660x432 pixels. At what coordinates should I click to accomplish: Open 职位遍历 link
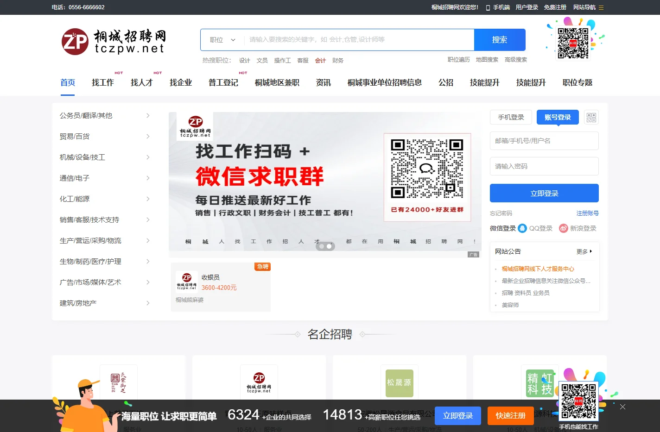pos(459,60)
